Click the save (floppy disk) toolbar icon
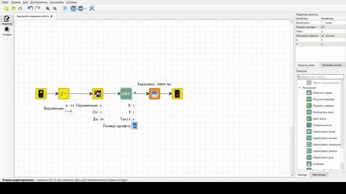Viewport: 346px width, 194px height. pyautogui.click(x=20, y=9)
